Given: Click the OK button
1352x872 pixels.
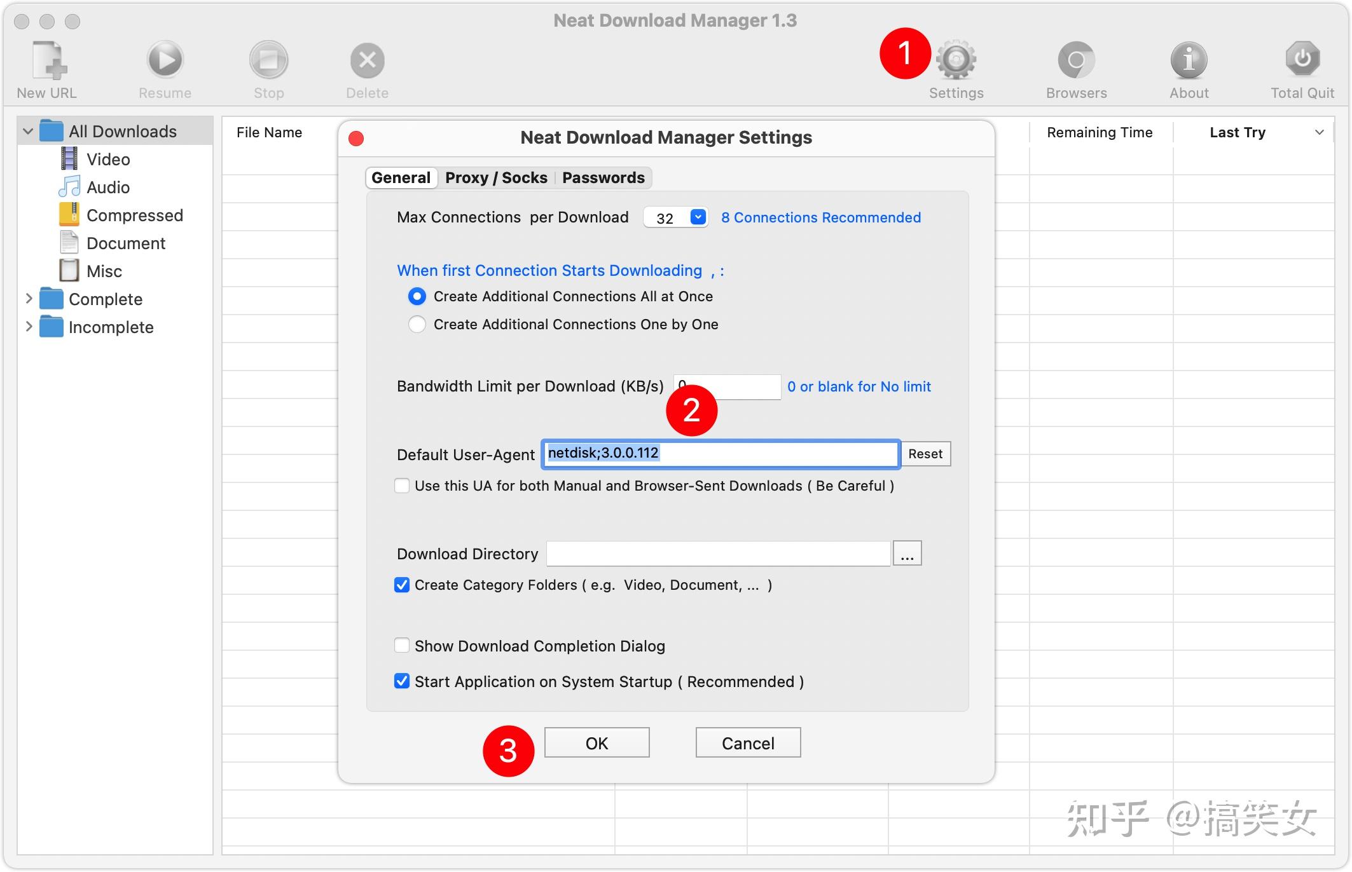Looking at the screenshot, I should pos(597,743).
